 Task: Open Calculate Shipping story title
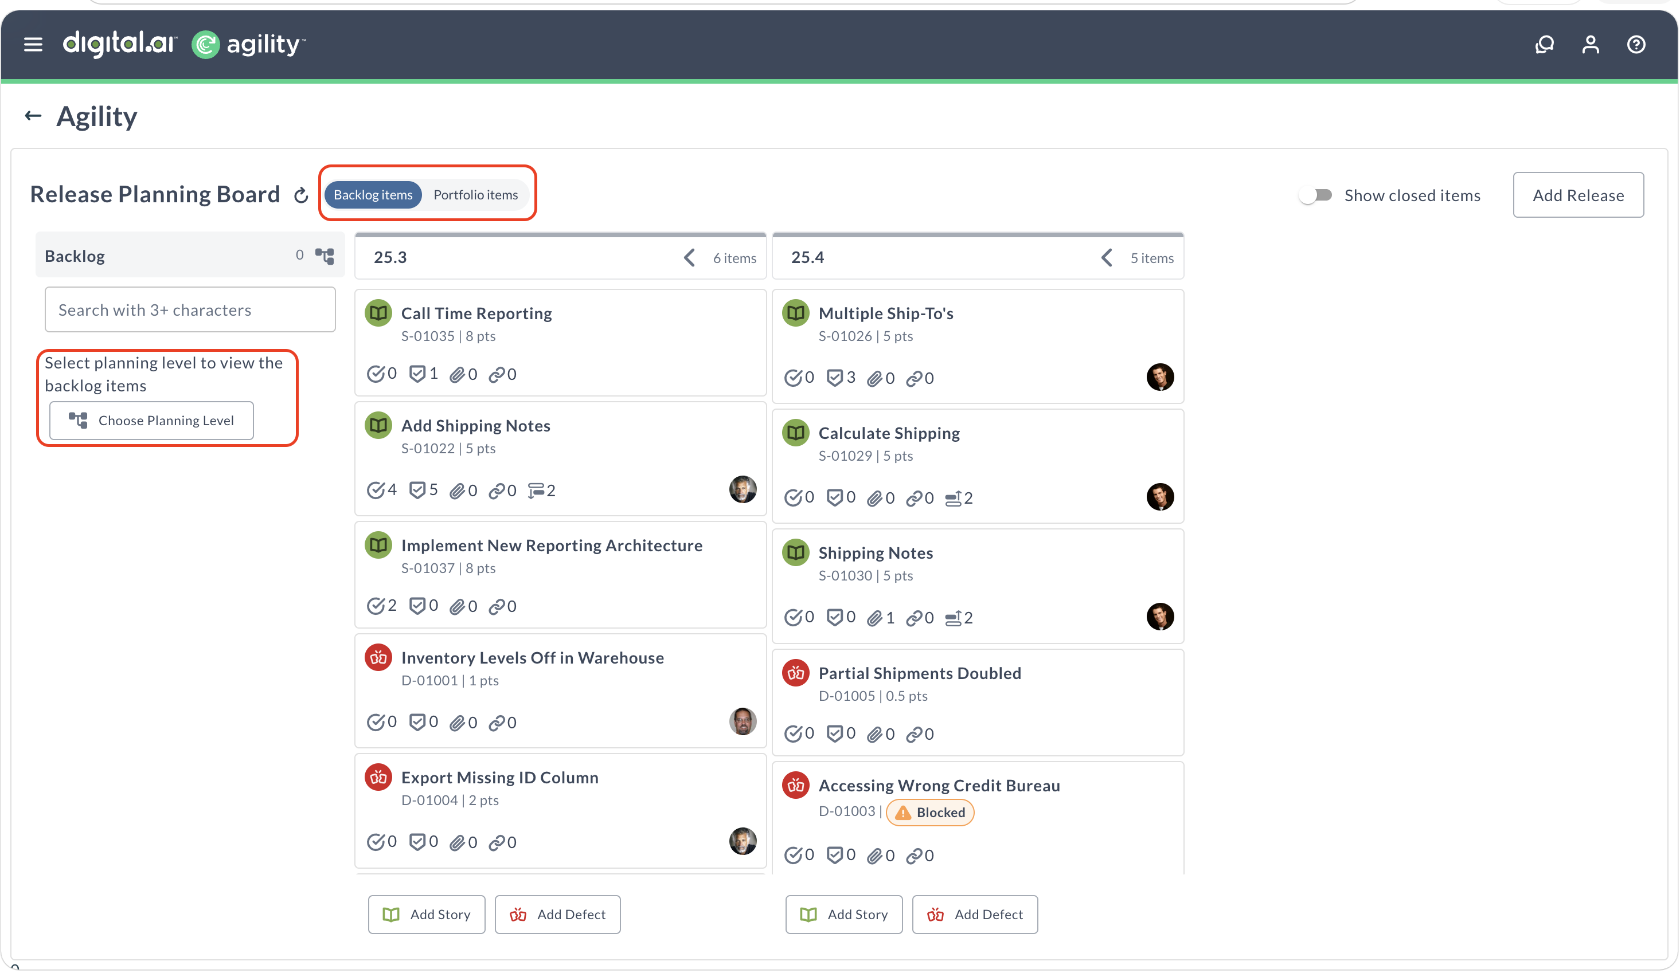[889, 433]
